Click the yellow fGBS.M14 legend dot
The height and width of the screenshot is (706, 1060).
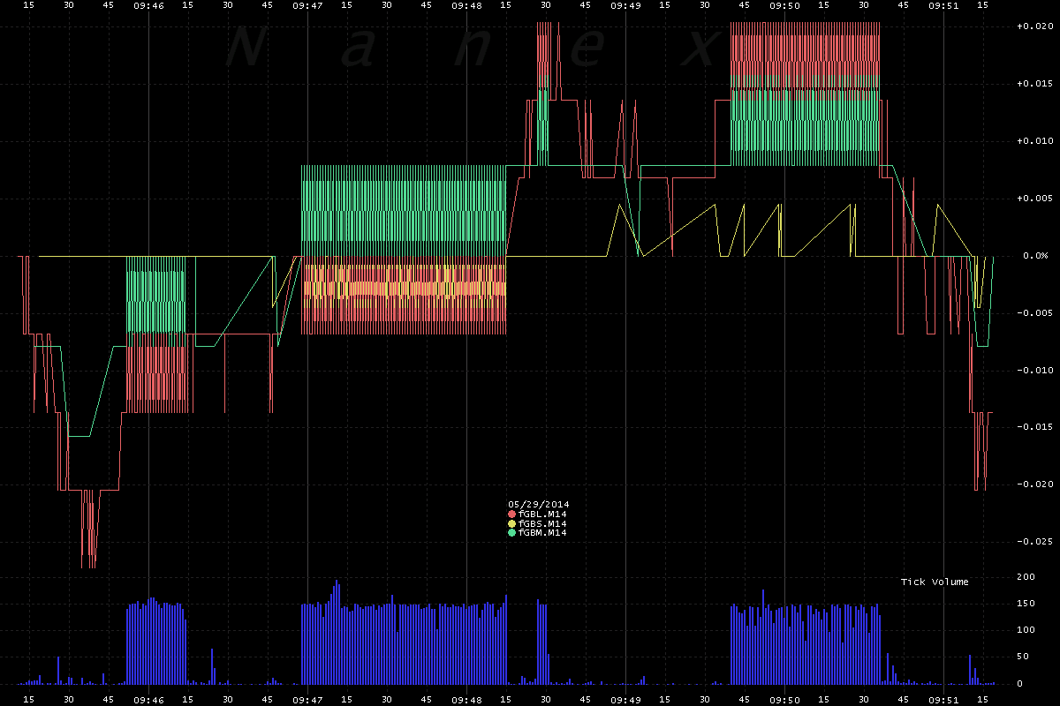[511, 523]
